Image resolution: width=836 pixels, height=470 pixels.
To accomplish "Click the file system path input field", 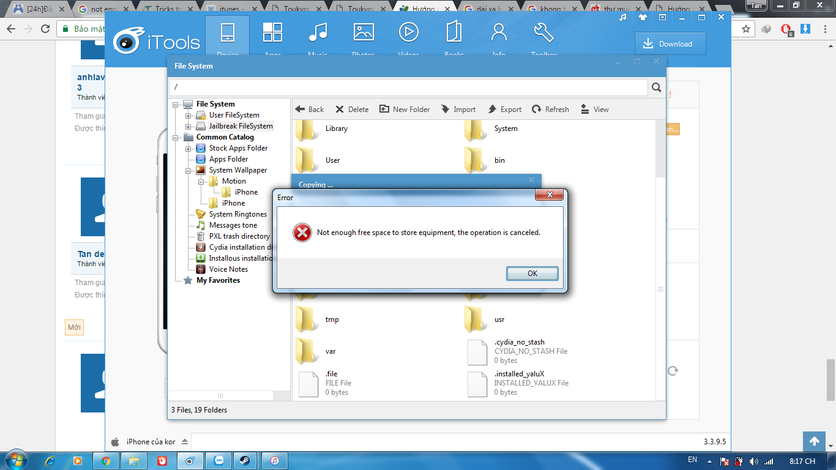I will point(408,88).
